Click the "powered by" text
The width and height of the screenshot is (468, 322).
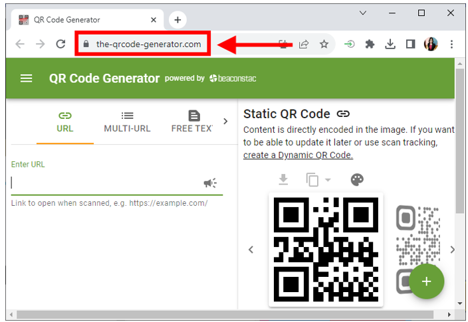pos(184,78)
